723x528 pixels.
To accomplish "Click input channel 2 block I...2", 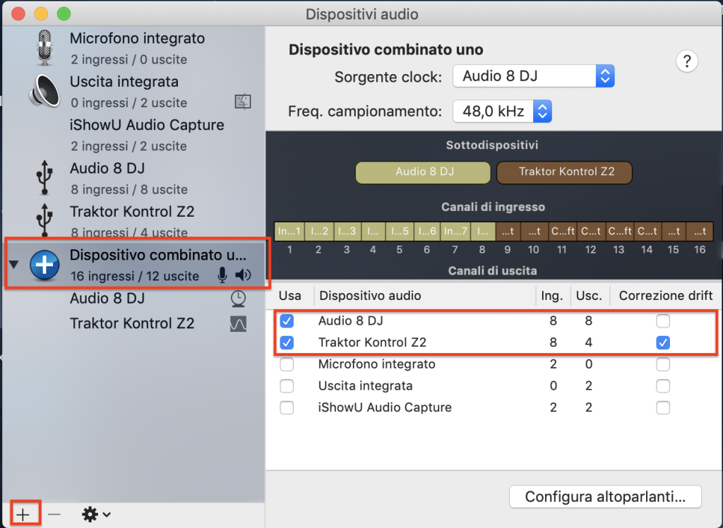I will (x=318, y=232).
